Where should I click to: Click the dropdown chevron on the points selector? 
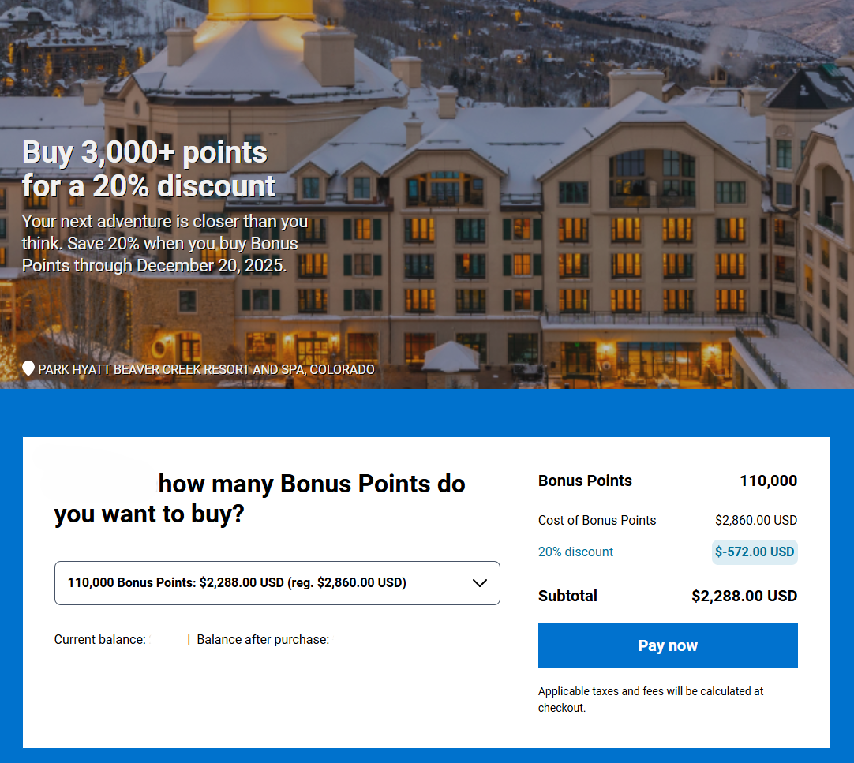pyautogui.click(x=479, y=582)
